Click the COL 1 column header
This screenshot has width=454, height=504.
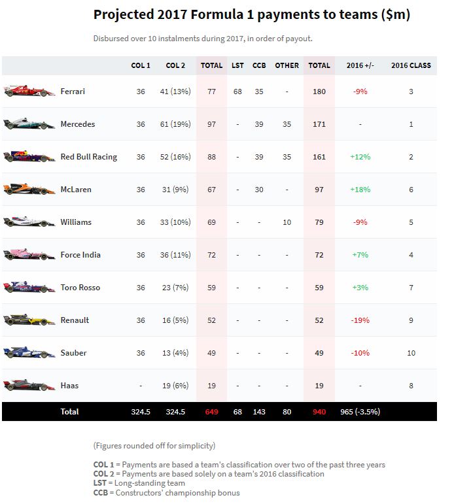(x=141, y=65)
